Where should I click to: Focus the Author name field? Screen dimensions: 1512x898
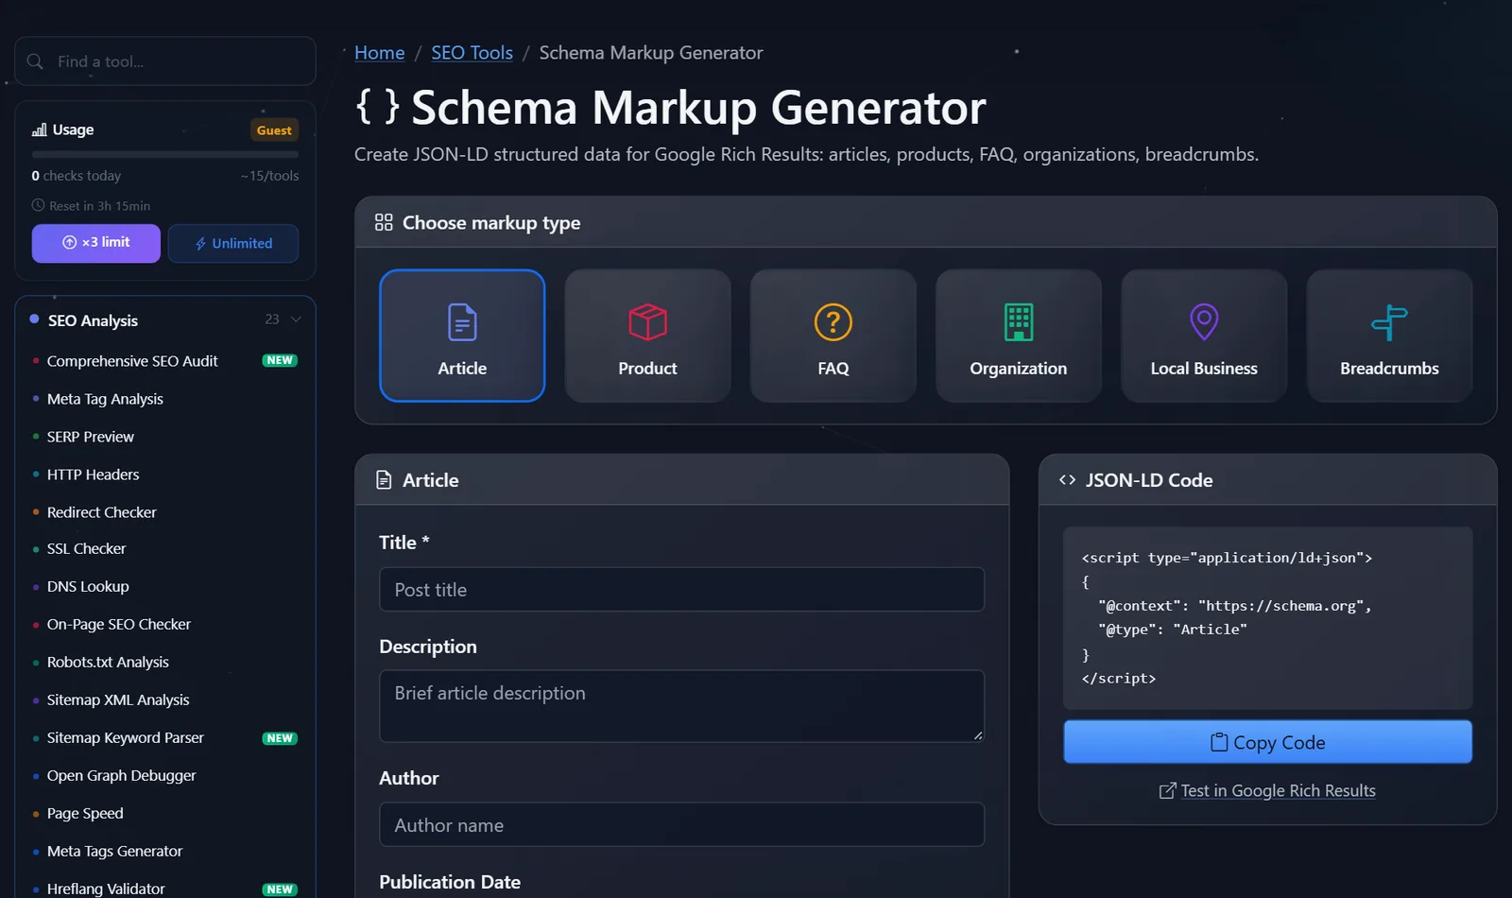click(681, 825)
